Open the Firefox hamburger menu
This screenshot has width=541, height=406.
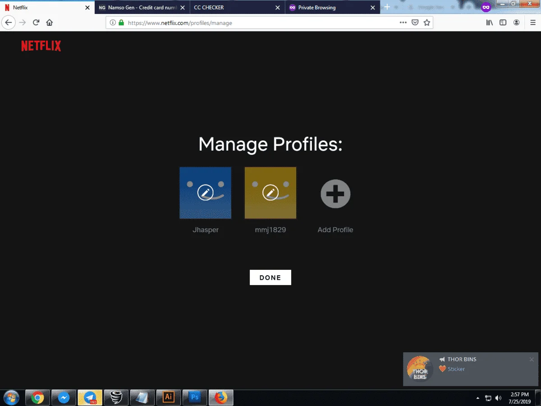point(533,23)
